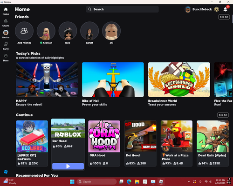Click the Add Friends circle
233x186 pixels.
[x=24, y=31]
